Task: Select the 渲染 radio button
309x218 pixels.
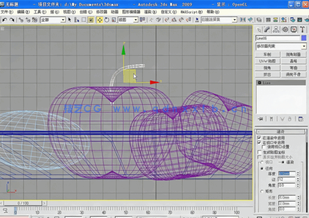Action: tap(283, 162)
